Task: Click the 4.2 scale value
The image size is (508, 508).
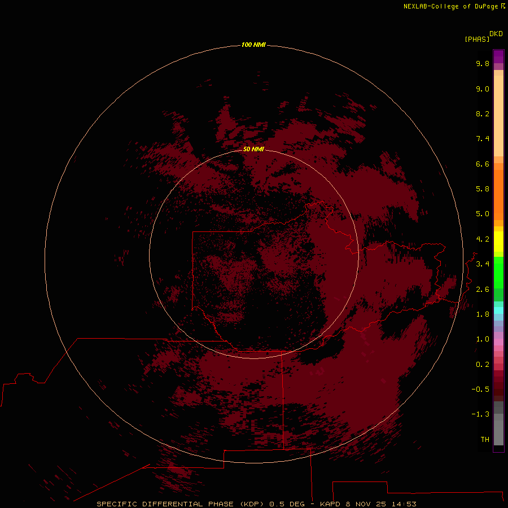Action: [483, 239]
